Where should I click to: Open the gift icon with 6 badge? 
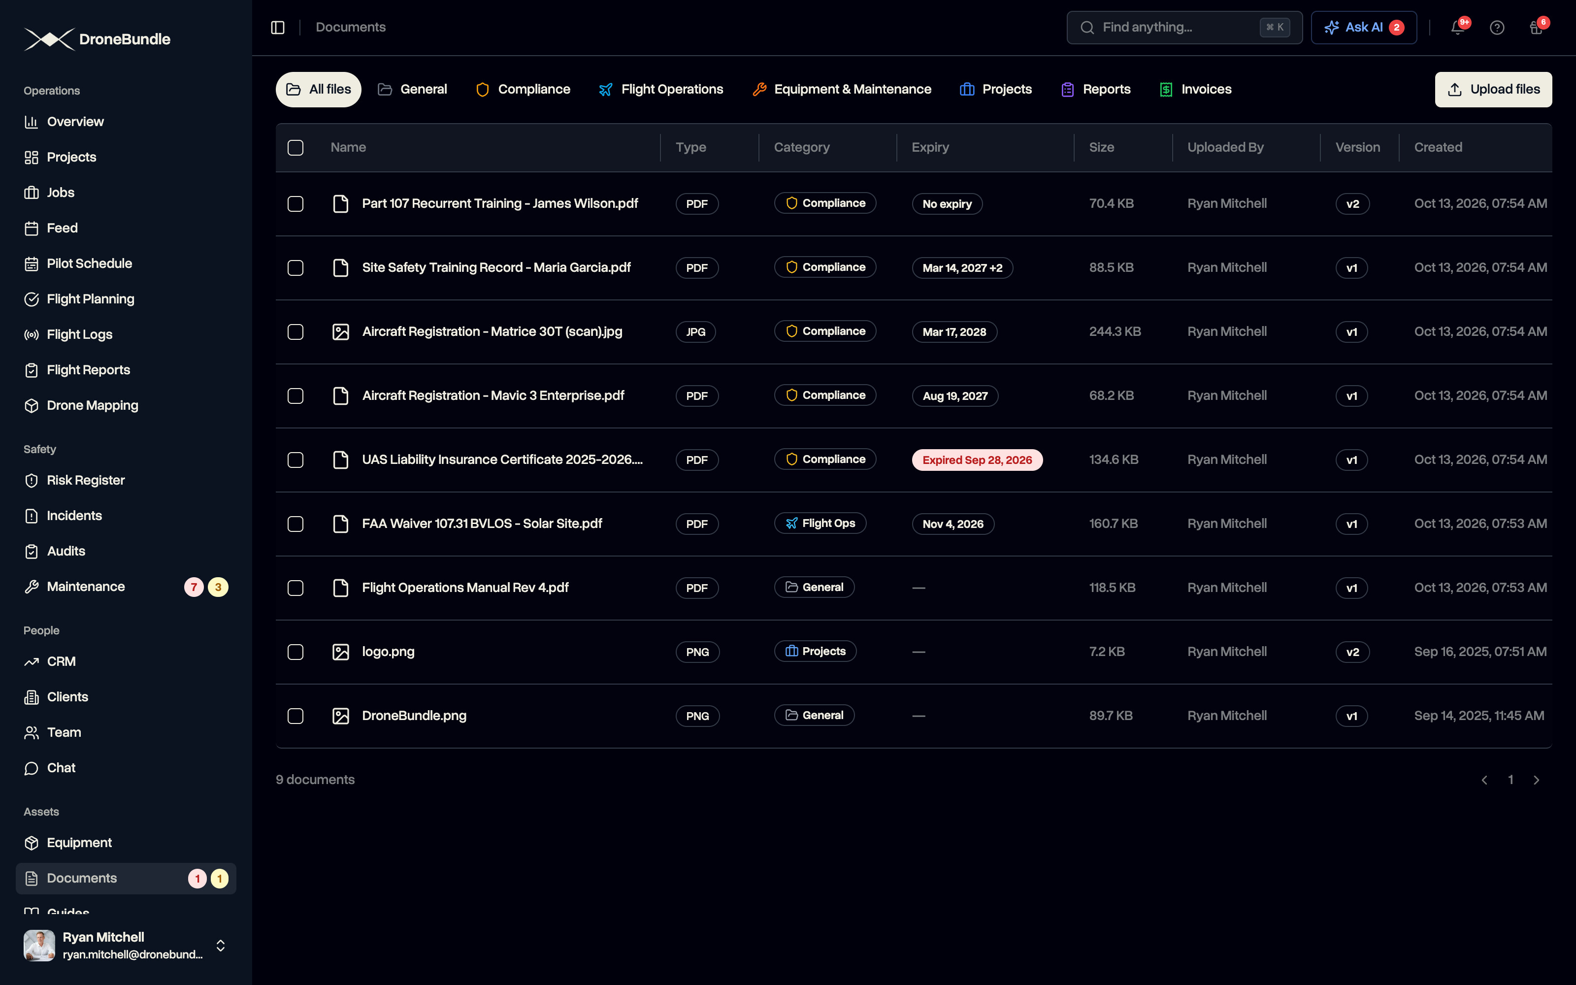1536,28
